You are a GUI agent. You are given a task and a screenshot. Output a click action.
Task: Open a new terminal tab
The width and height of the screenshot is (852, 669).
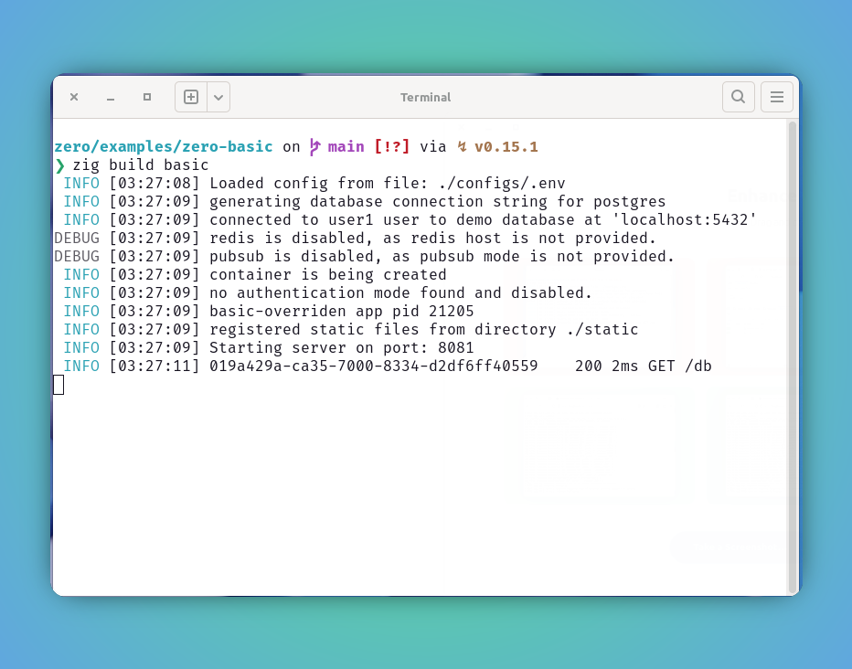[191, 97]
